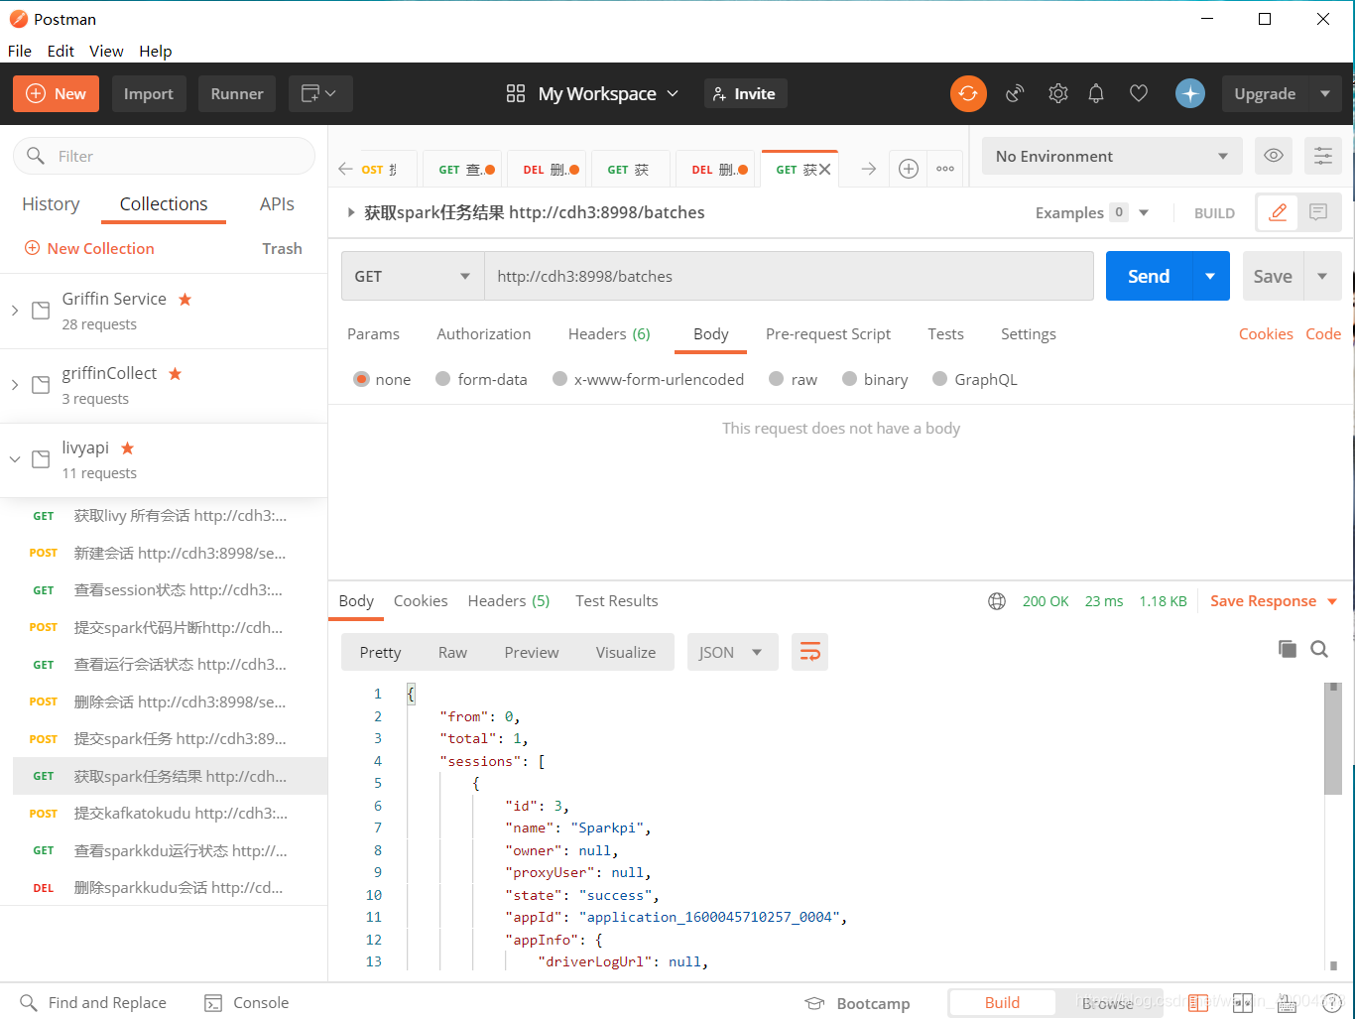Open Upgrade dropdown arrow

(x=1325, y=93)
